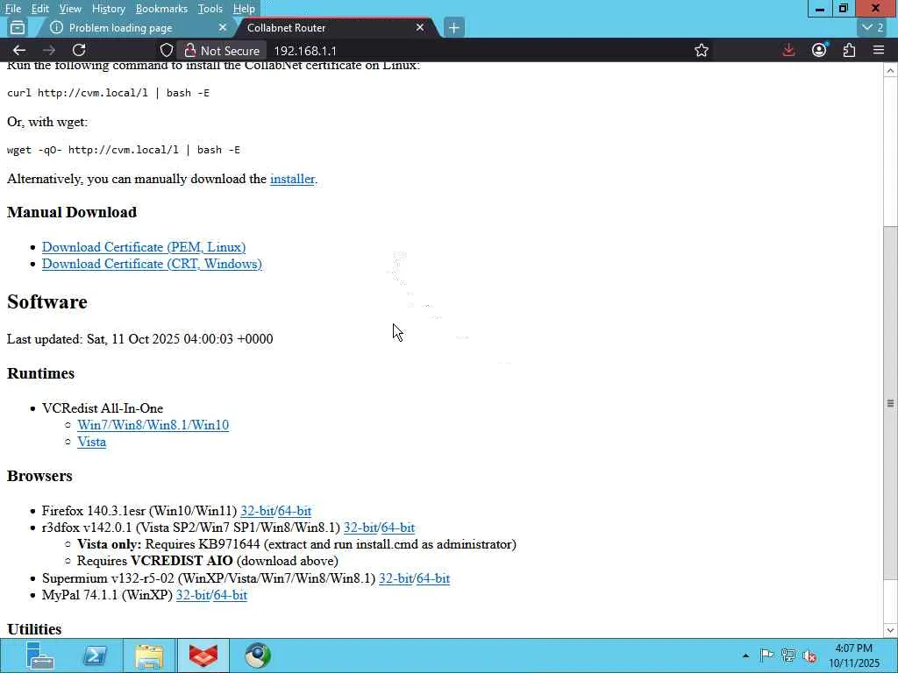Screen dimensions: 898x673
Task: Bookmark this page with the star
Action: click(701, 50)
